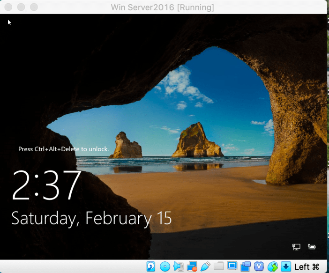Click the keyboard capture arrow icon
This screenshot has width=329, height=273.
[x=286, y=266]
